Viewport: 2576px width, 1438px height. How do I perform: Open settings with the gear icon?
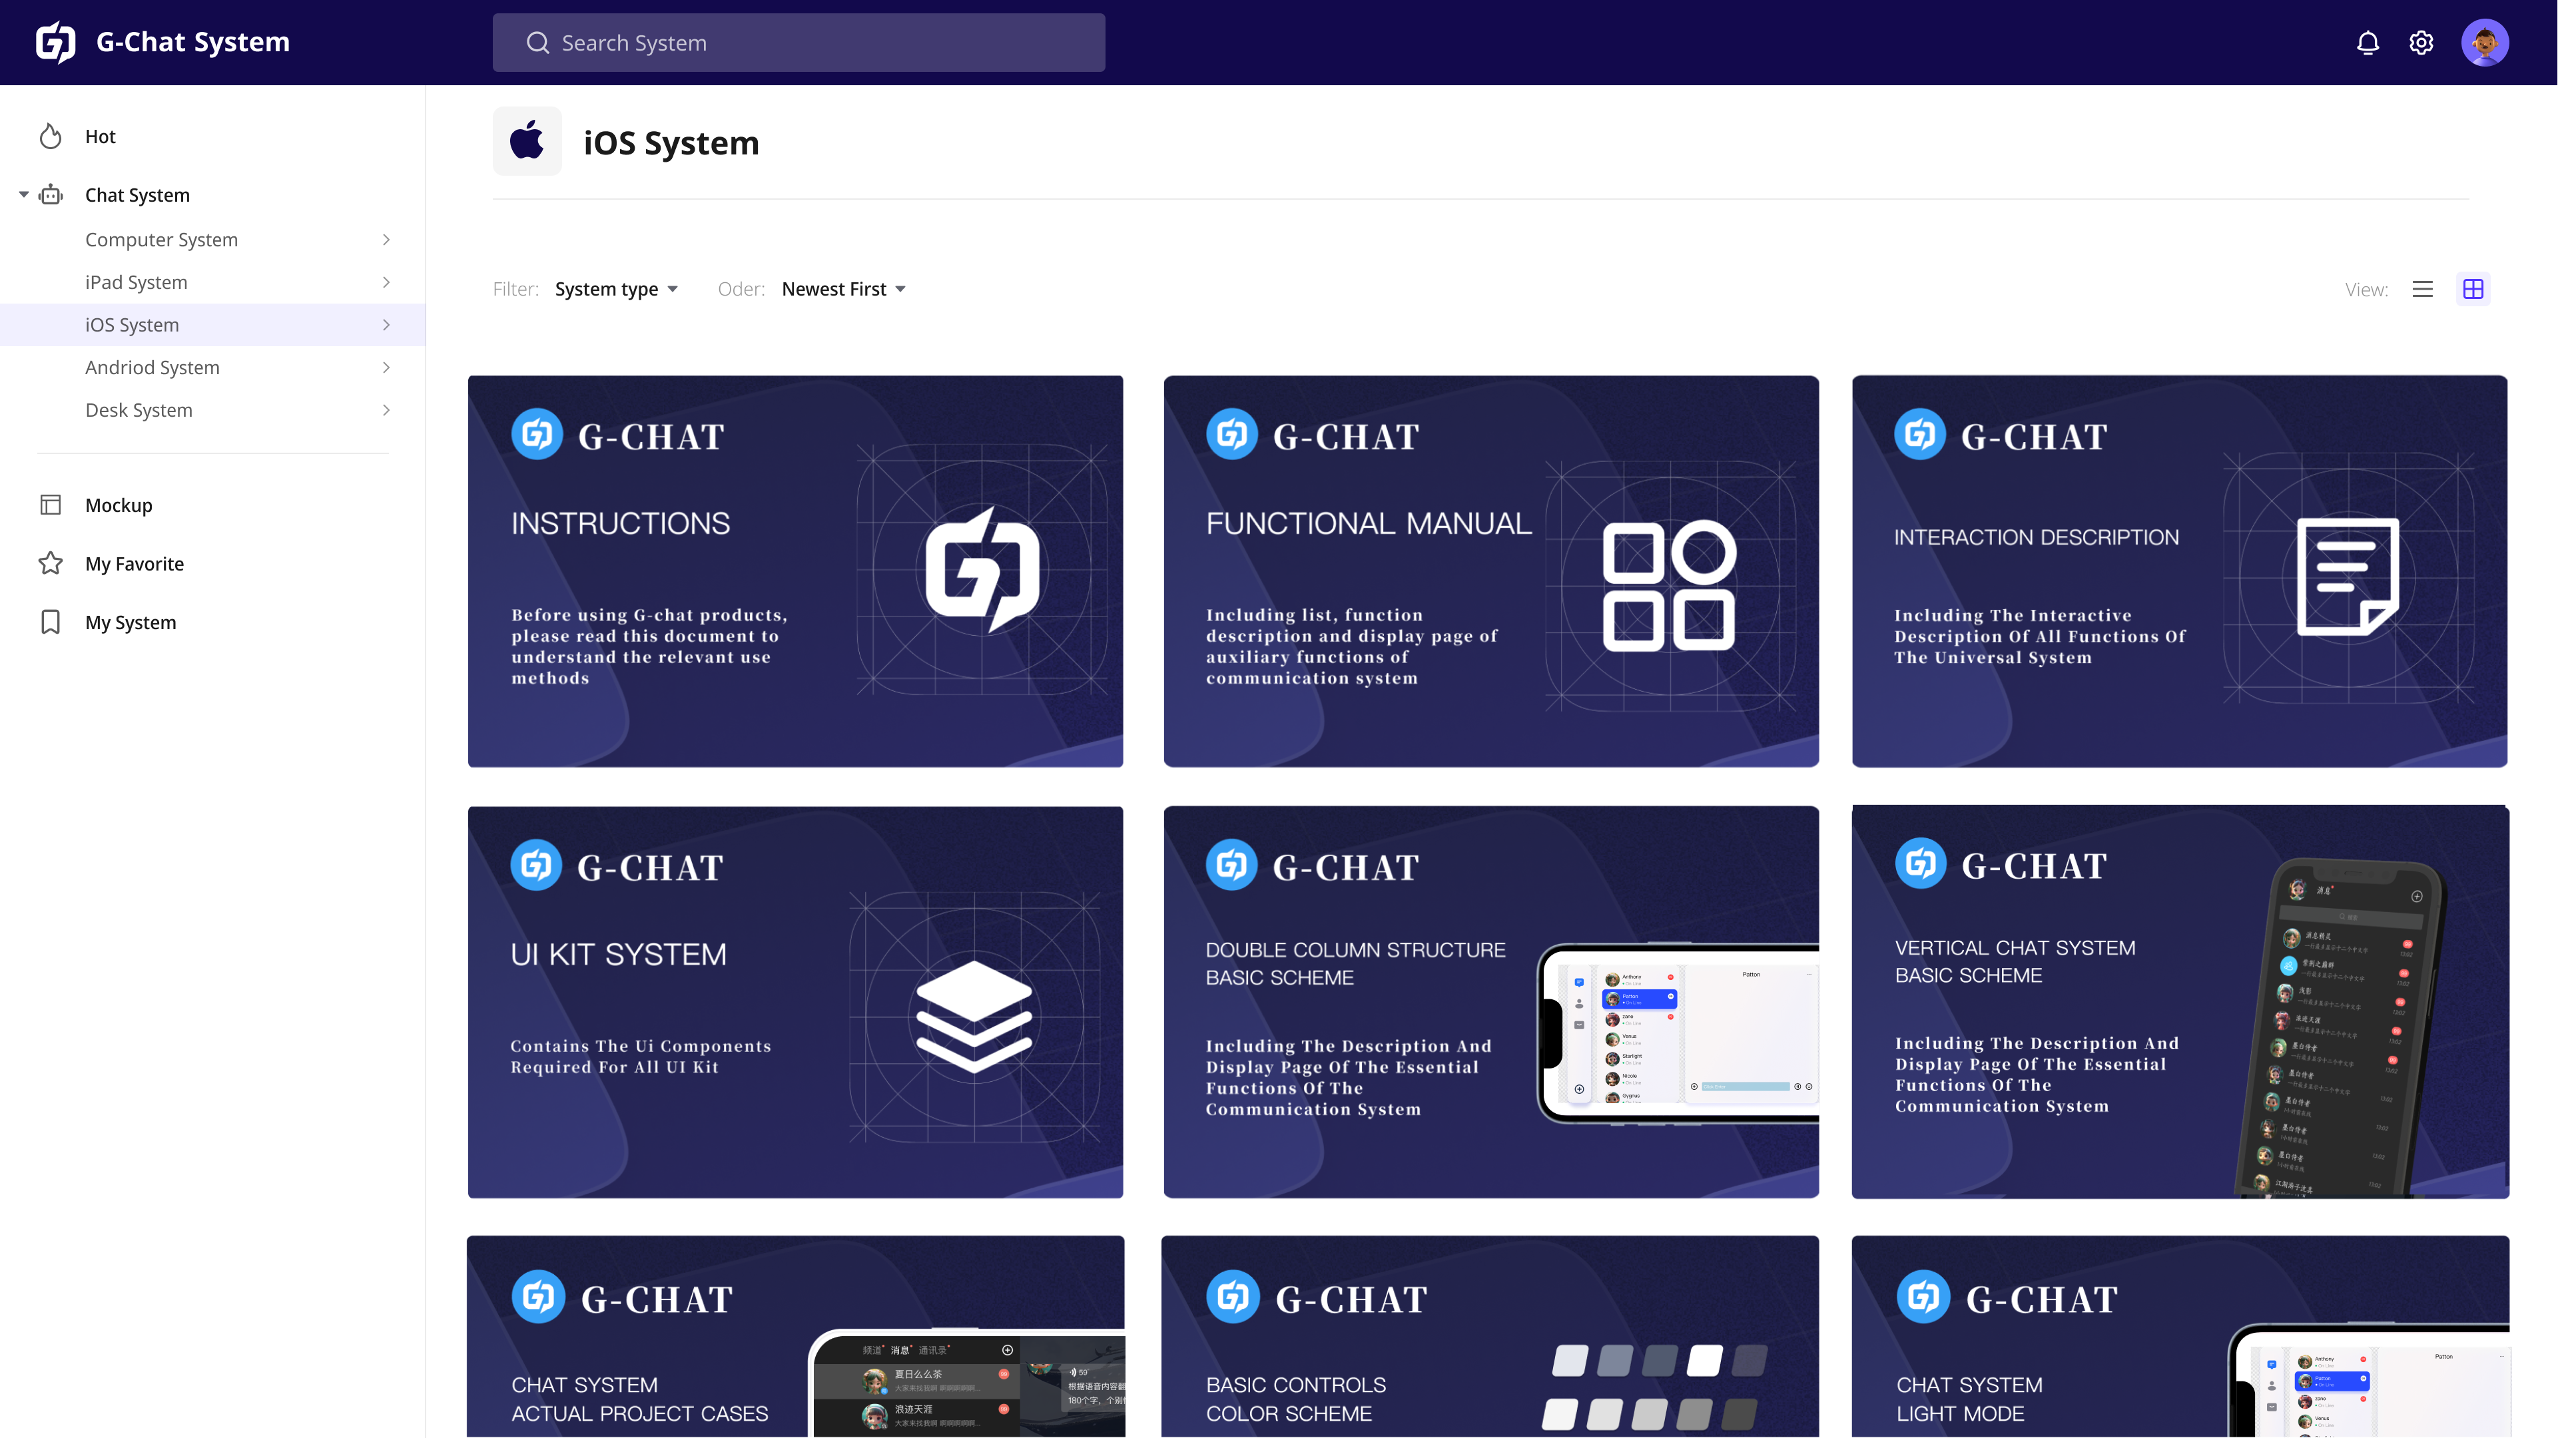pos(2422,42)
